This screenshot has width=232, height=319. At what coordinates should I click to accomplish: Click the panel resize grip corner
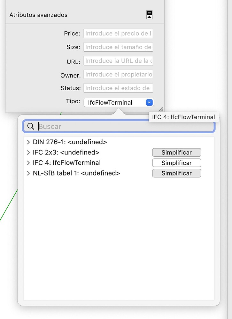click(161, 109)
